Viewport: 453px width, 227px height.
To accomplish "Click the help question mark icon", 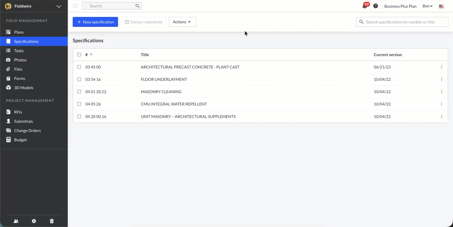I will 375,6.
